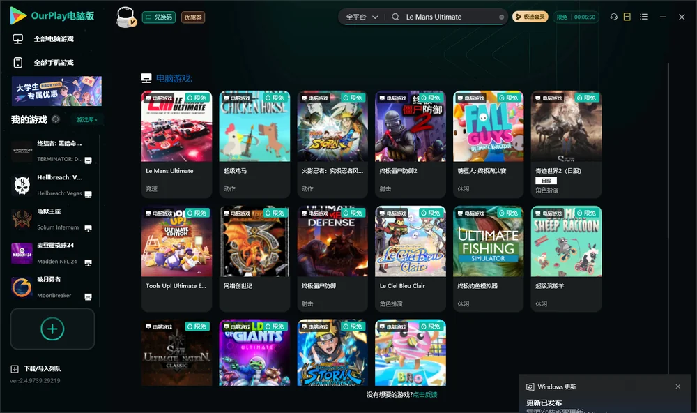Image resolution: width=697 pixels, height=413 pixels.
Task: Expand the 全平台 platform dropdown
Action: point(362,17)
